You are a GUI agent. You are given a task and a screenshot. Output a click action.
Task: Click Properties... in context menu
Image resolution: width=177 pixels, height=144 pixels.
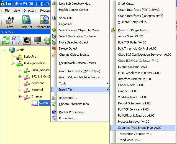click(x=80, y=118)
